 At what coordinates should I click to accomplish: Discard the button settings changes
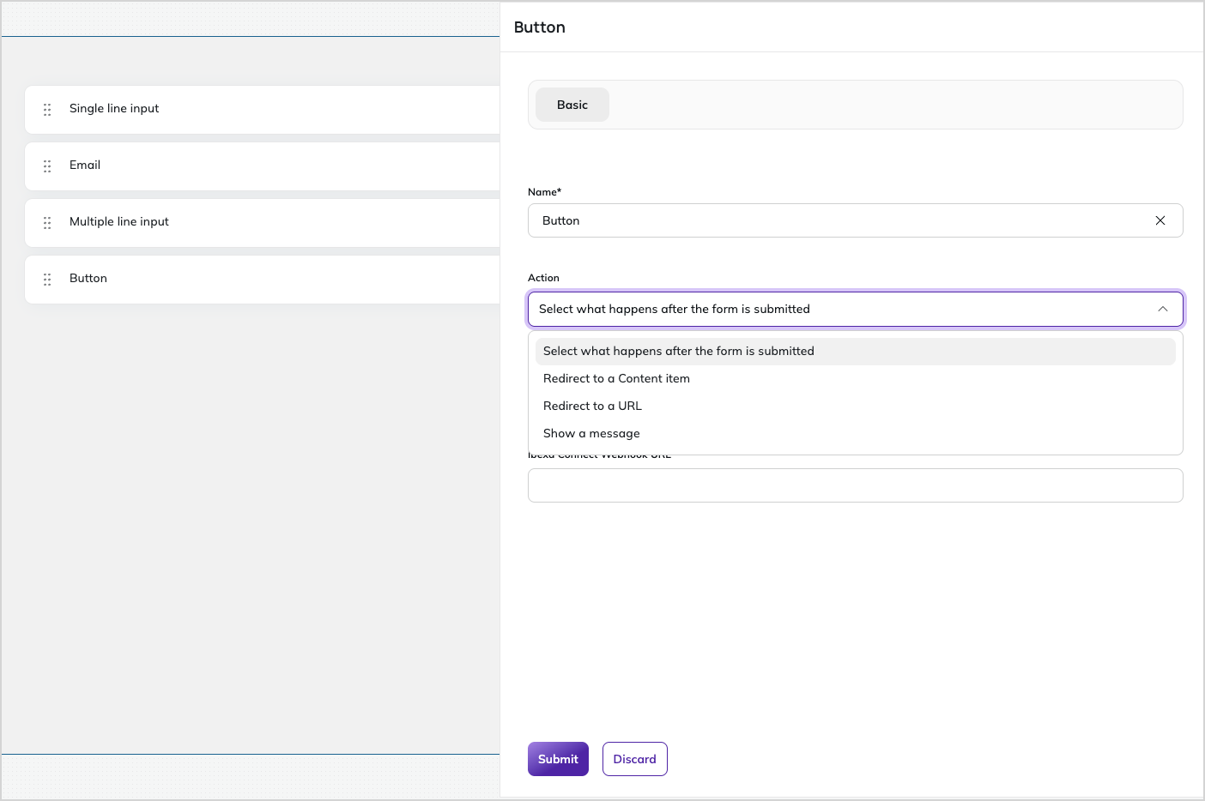[x=635, y=759]
